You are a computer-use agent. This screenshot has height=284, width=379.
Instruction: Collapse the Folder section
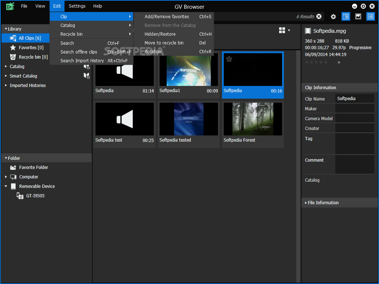coord(6,158)
